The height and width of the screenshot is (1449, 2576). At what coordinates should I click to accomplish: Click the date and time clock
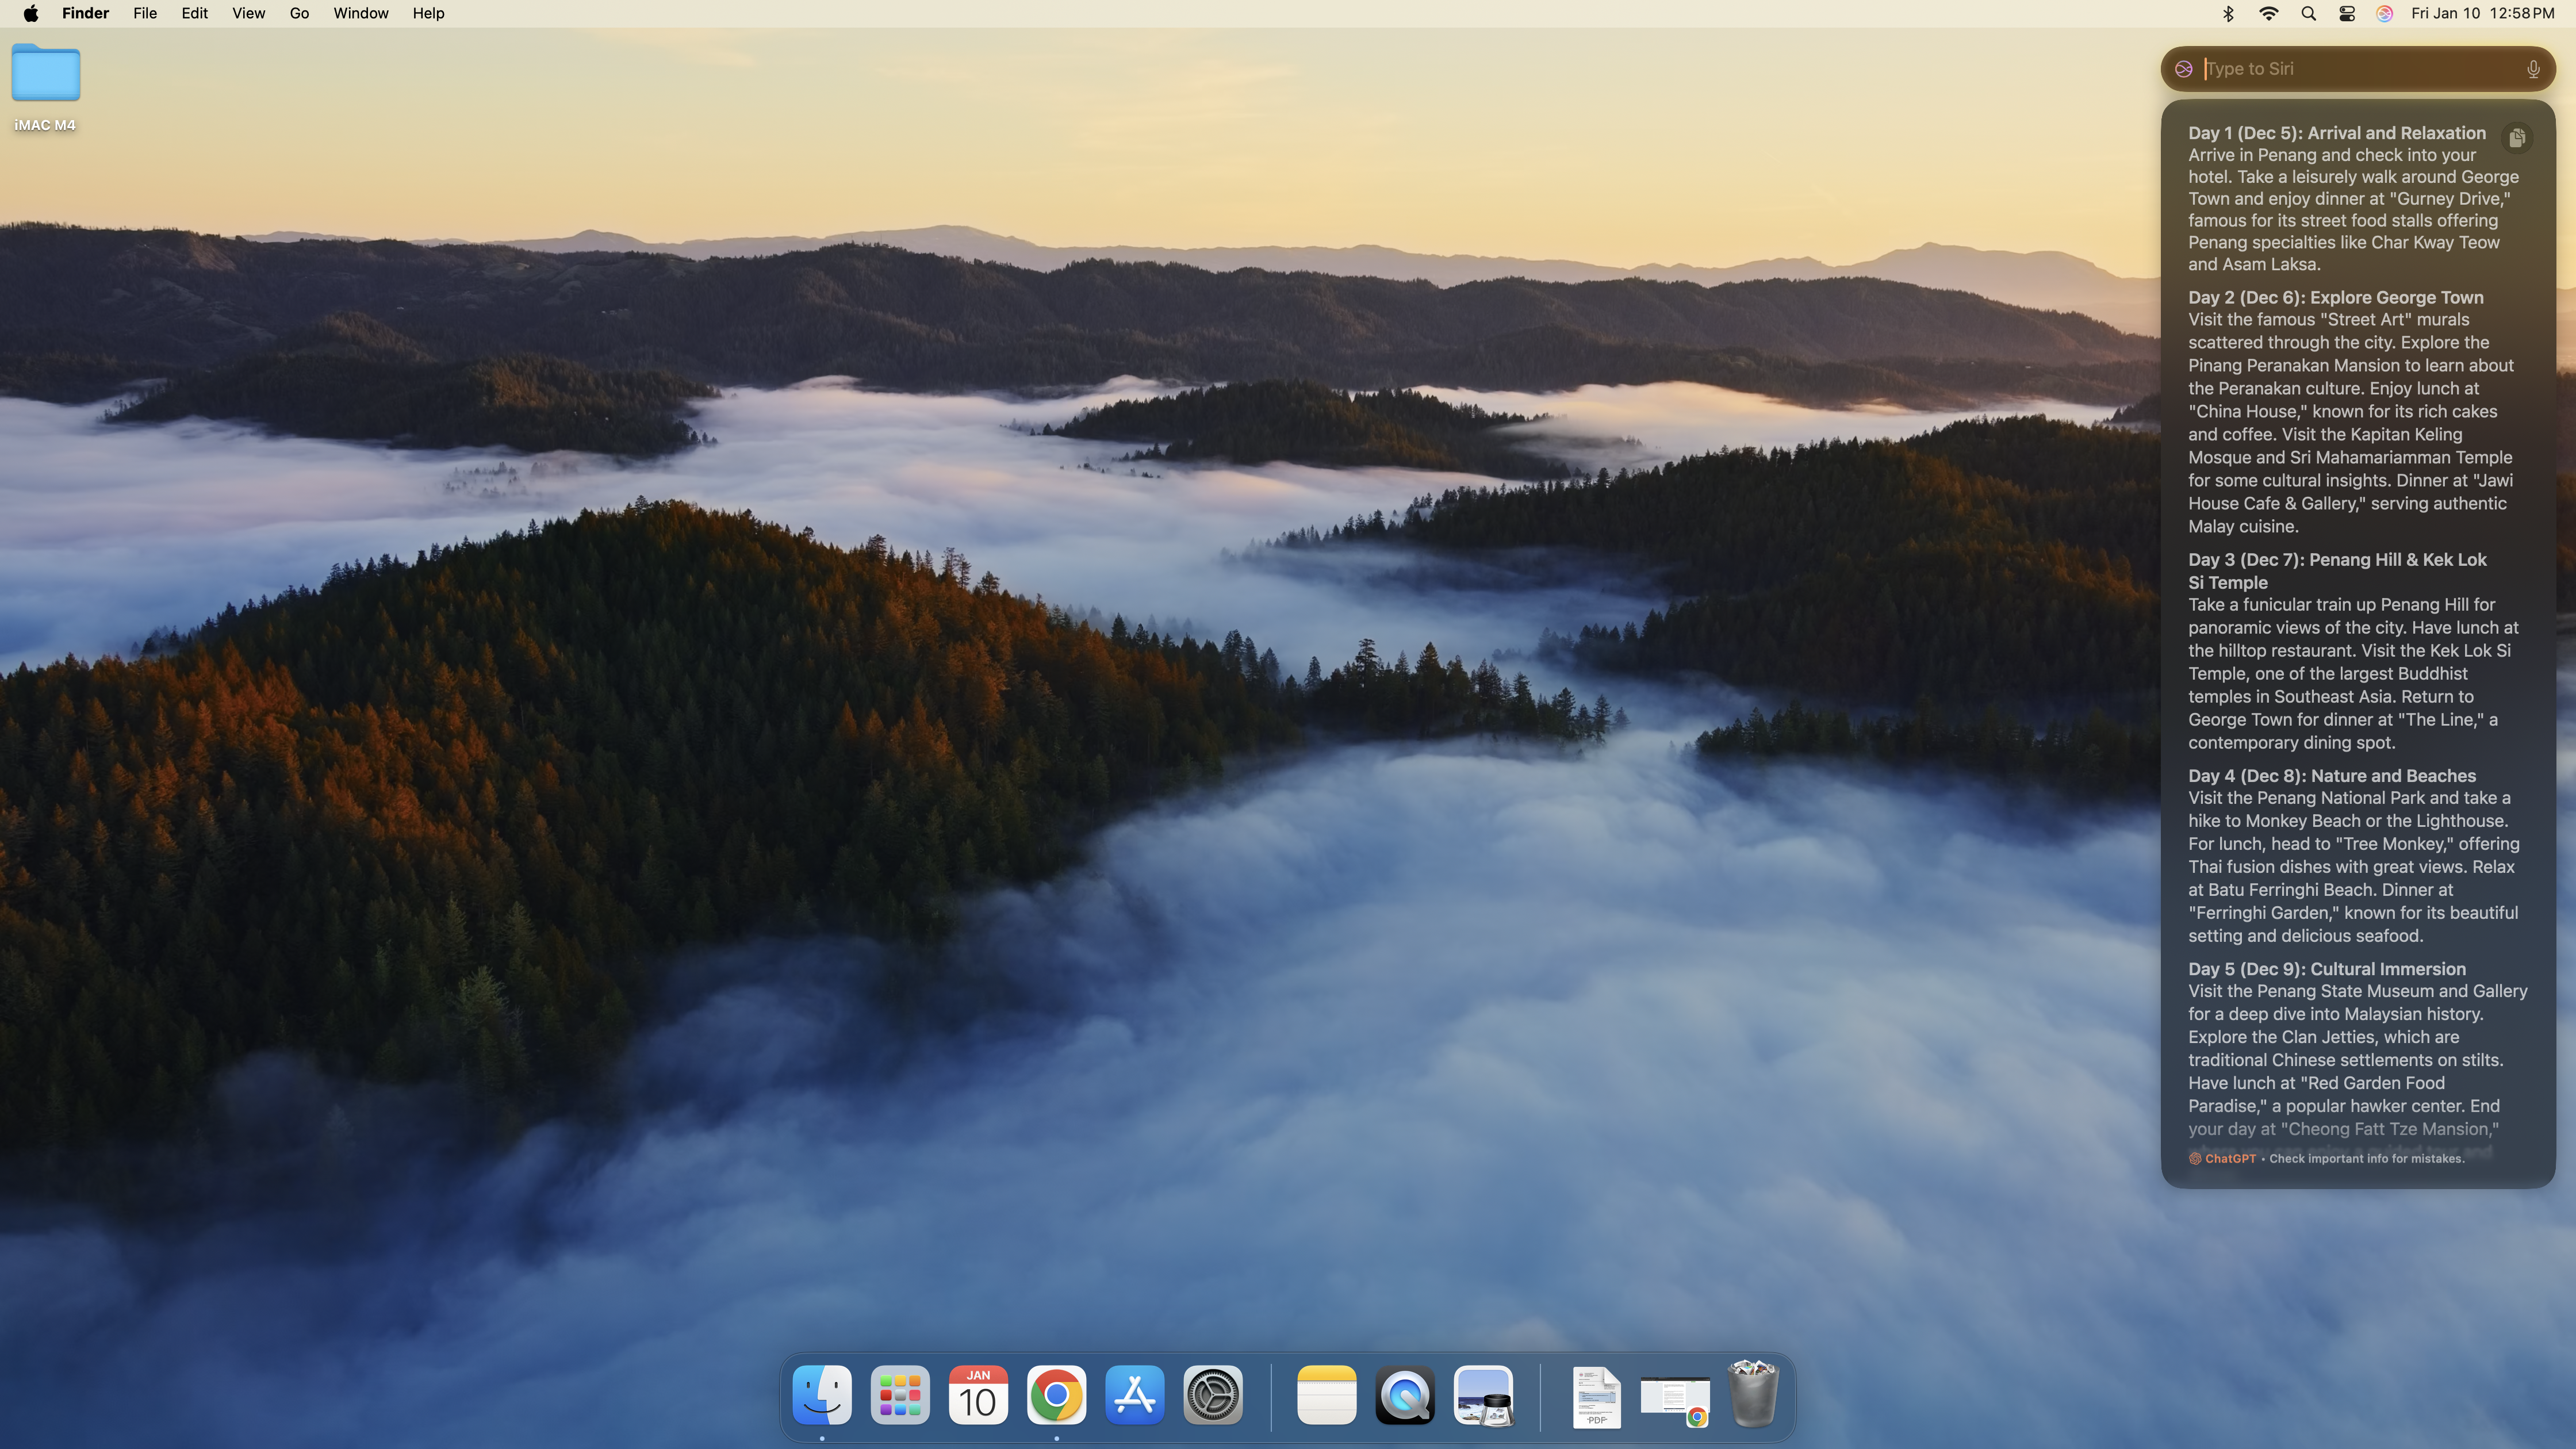point(2482,13)
